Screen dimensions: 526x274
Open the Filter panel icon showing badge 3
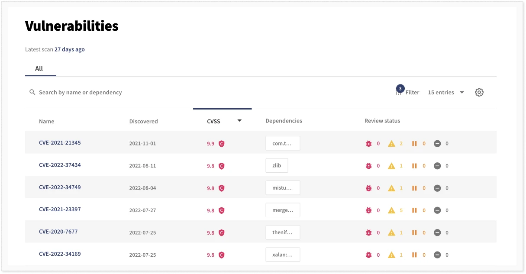(x=399, y=92)
